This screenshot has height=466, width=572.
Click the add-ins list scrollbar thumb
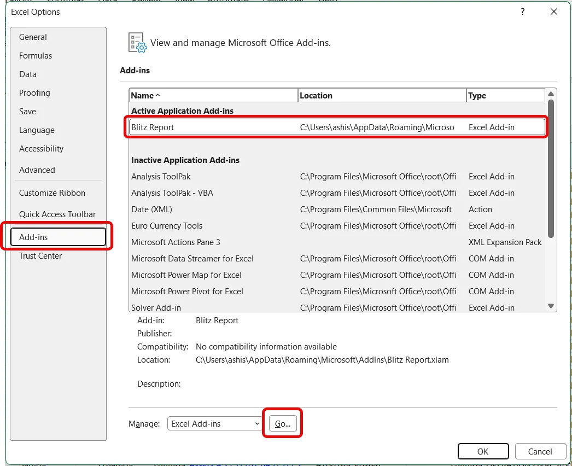coord(551,168)
